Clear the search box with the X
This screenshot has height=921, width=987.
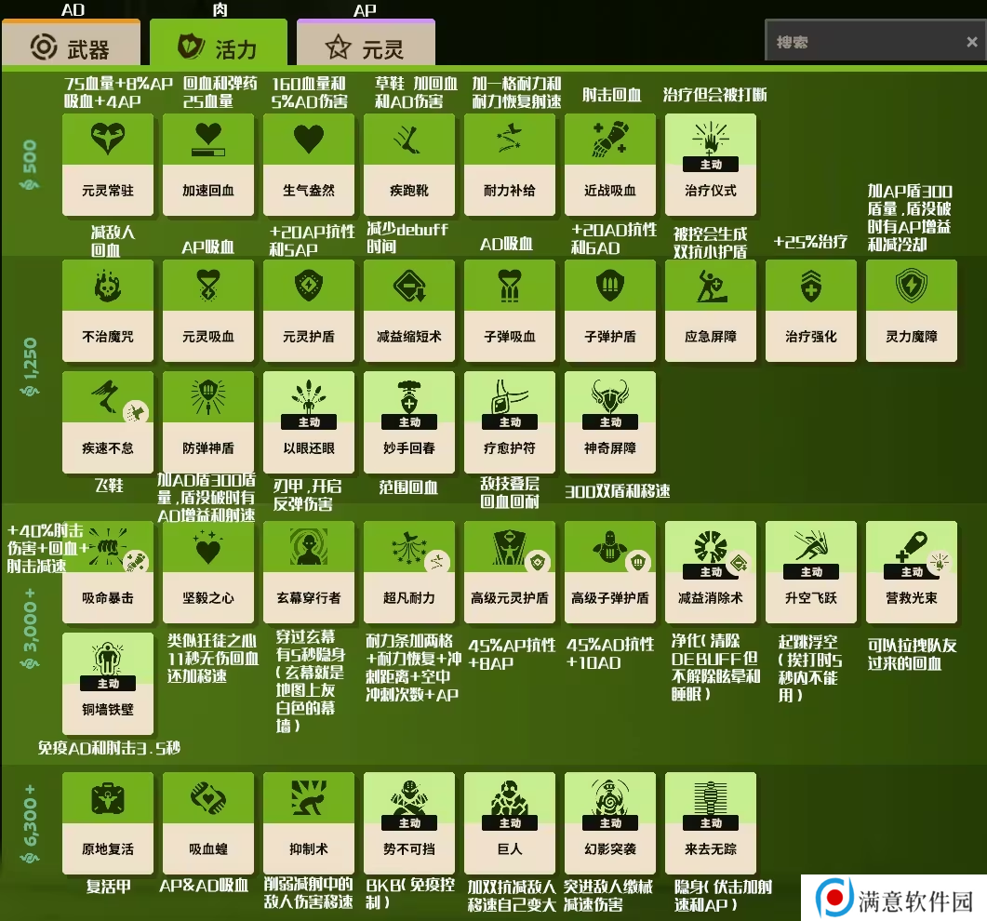pos(972,42)
